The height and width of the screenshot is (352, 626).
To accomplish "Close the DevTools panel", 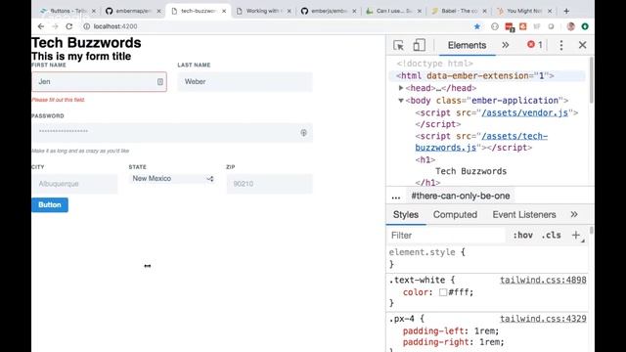I will point(583,45).
